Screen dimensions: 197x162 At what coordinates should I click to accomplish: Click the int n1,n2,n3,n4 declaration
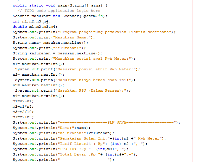31,22
